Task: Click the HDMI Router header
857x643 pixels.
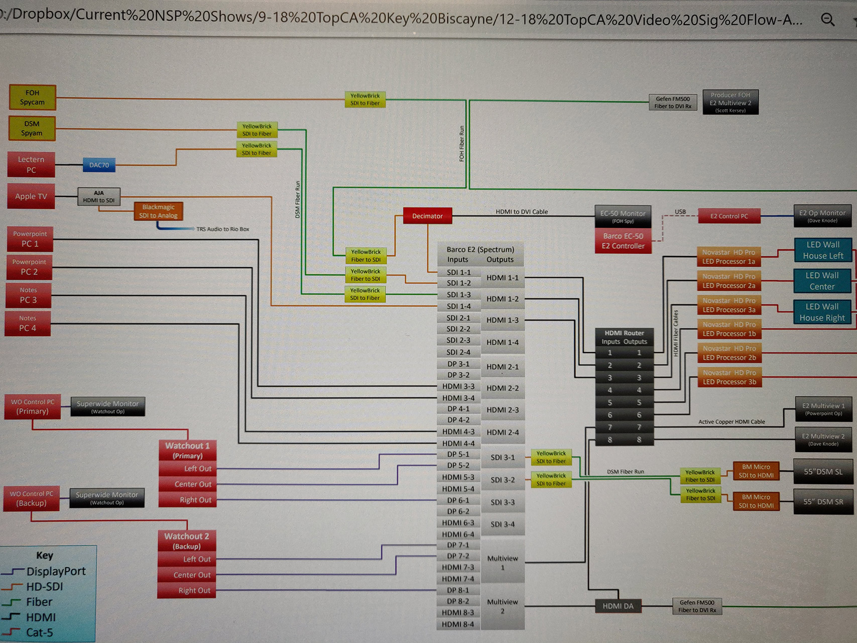Action: 624,337
